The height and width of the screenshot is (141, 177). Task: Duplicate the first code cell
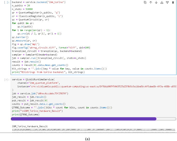tap(145, 2)
